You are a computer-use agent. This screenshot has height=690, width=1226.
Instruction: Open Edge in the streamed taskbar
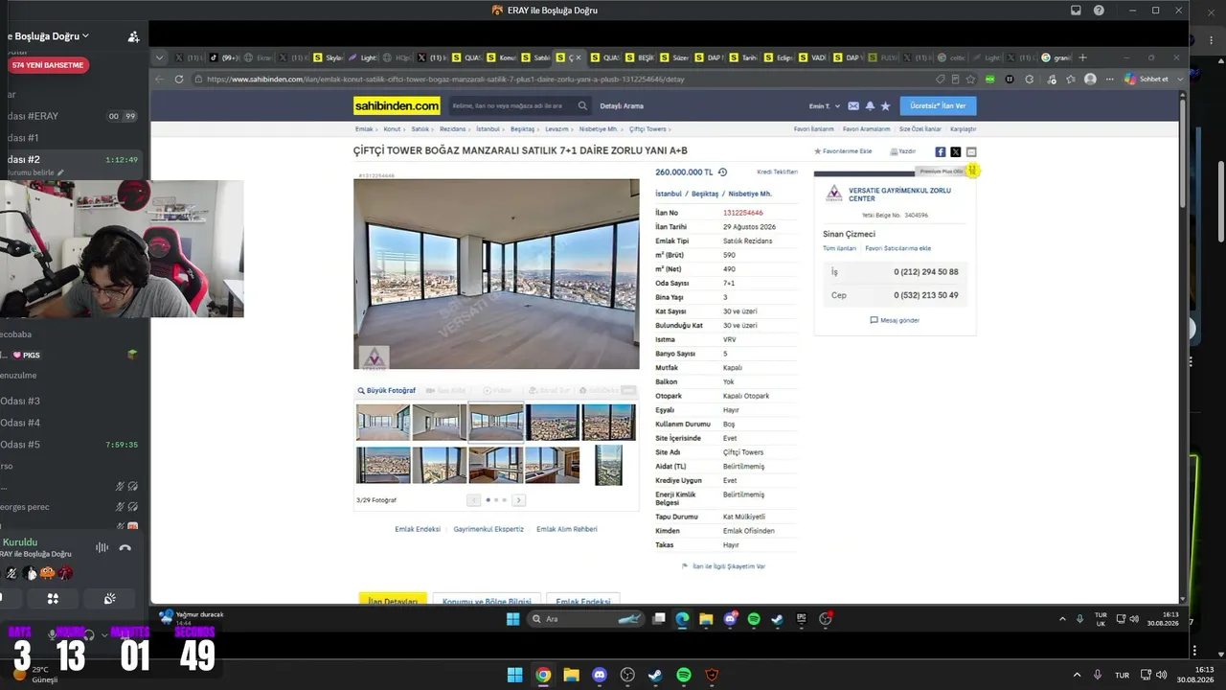(x=682, y=619)
